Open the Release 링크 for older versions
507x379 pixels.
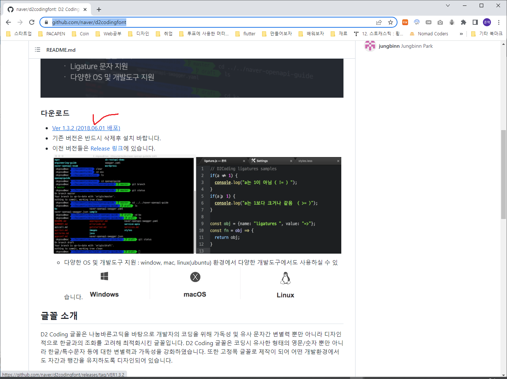(x=107, y=148)
